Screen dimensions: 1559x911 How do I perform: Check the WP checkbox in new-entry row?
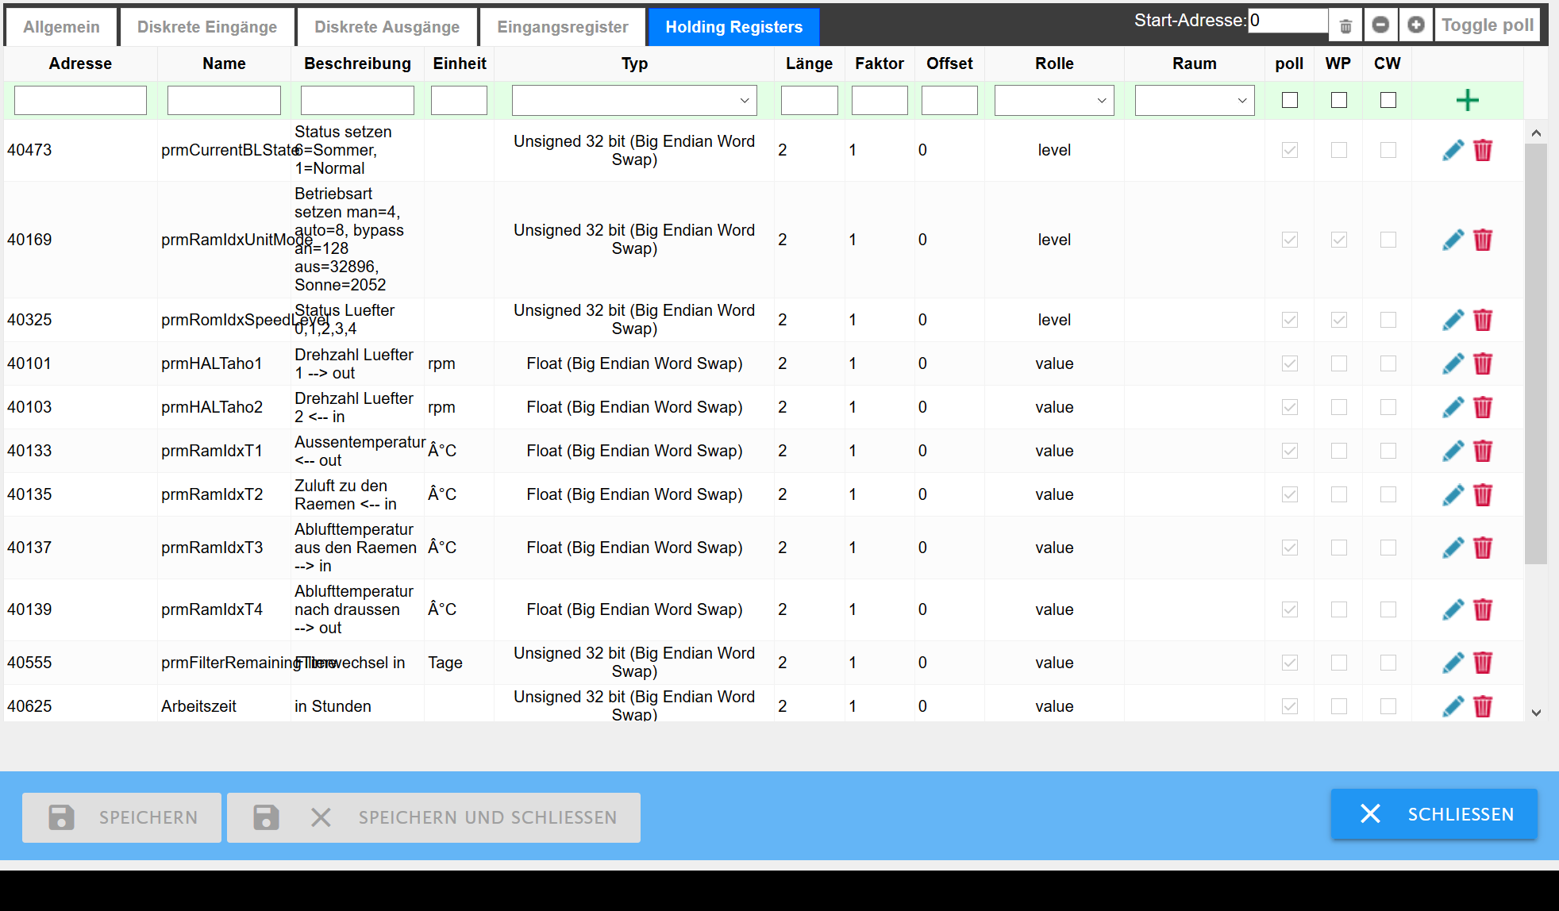click(x=1339, y=100)
